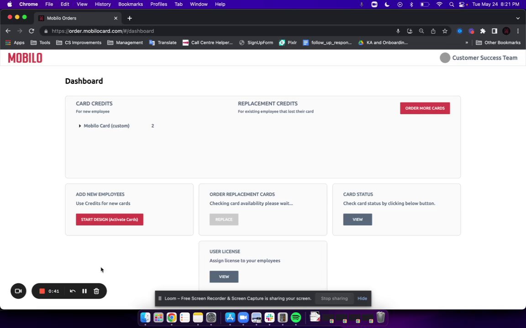Image resolution: width=526 pixels, height=328 pixels.
Task: Click the microphone icon in address bar
Action: coord(398,31)
